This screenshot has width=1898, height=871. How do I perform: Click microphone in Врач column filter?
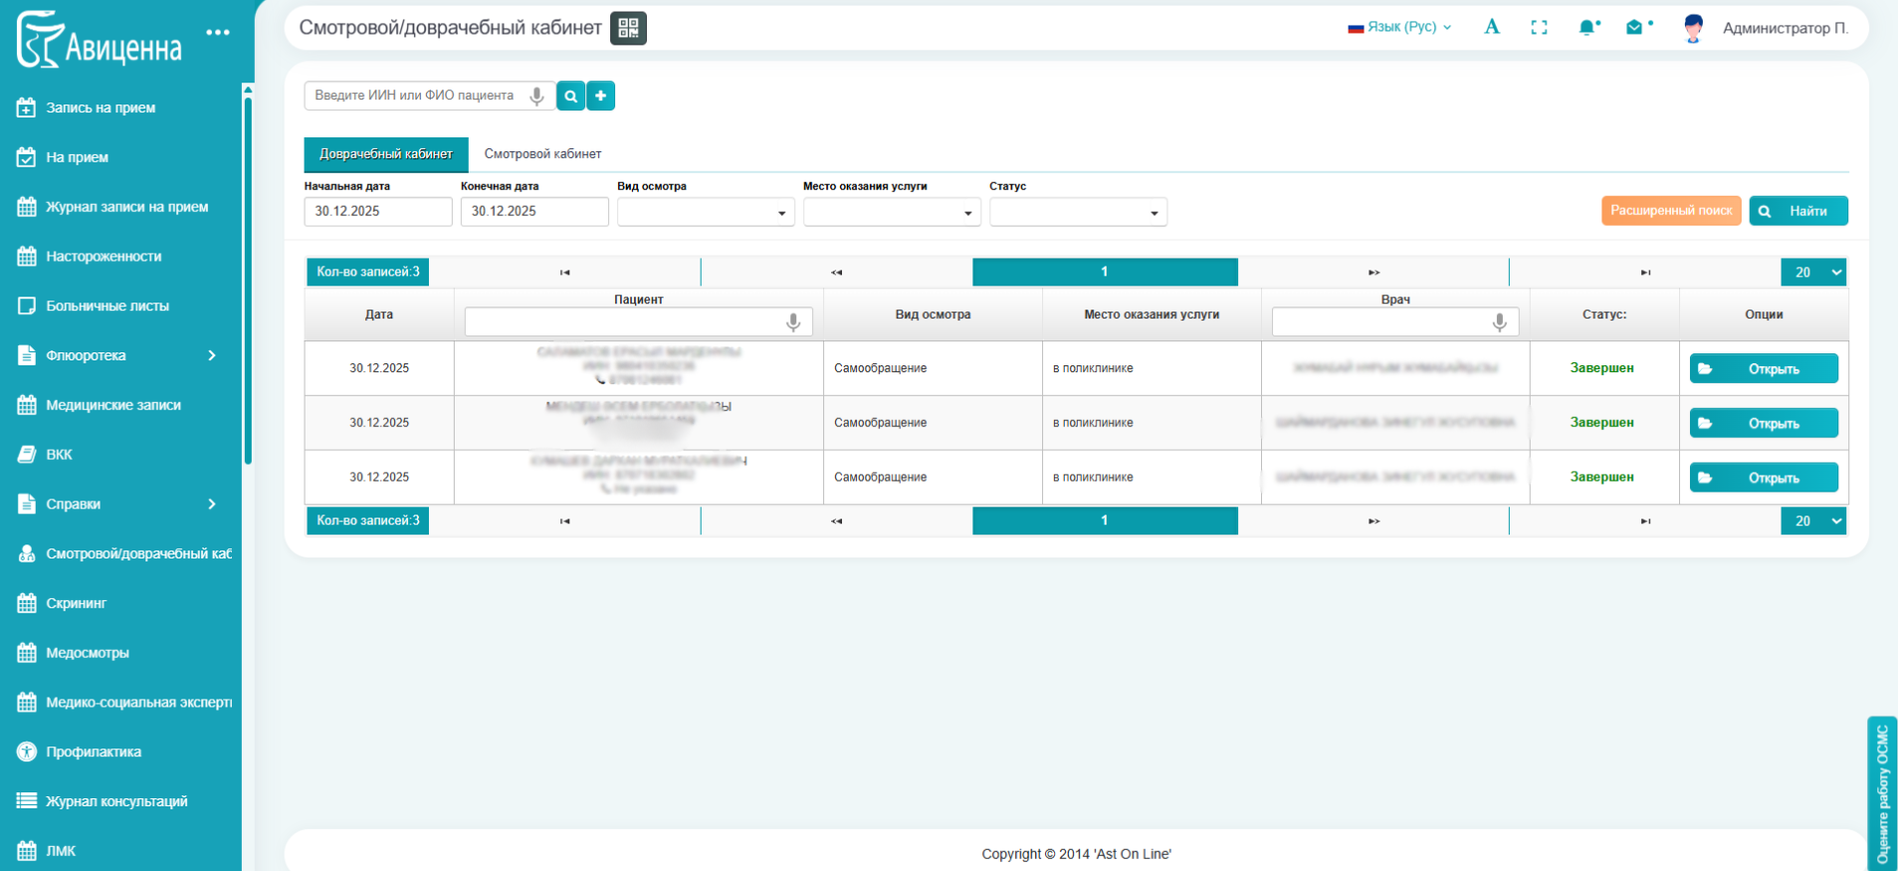(x=1499, y=323)
